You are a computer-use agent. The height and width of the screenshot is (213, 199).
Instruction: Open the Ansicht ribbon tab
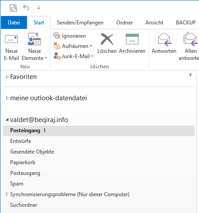(154, 23)
